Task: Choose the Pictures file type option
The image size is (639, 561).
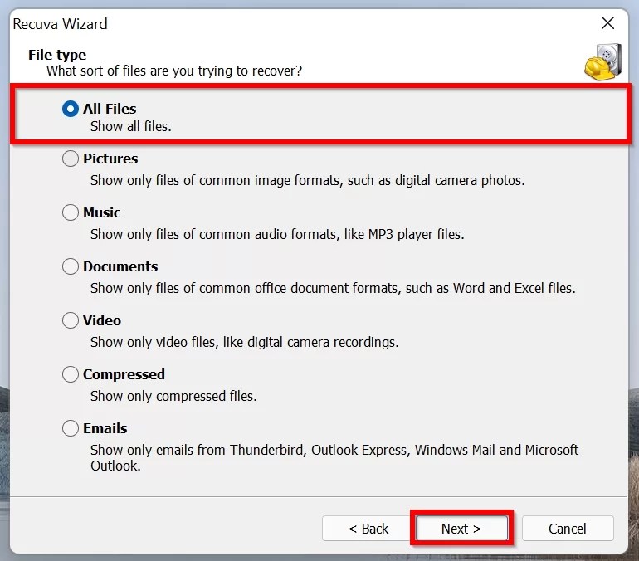Action: pyautogui.click(x=70, y=159)
